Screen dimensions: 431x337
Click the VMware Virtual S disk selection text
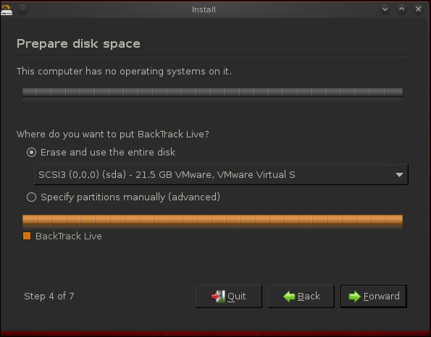(x=167, y=174)
